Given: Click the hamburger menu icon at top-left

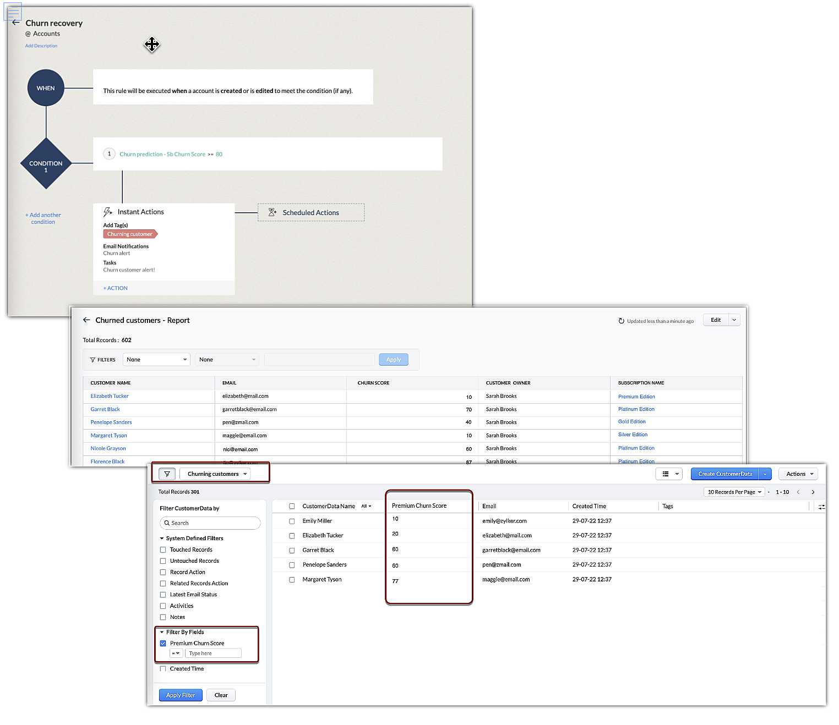Looking at the screenshot, I should pyautogui.click(x=13, y=11).
